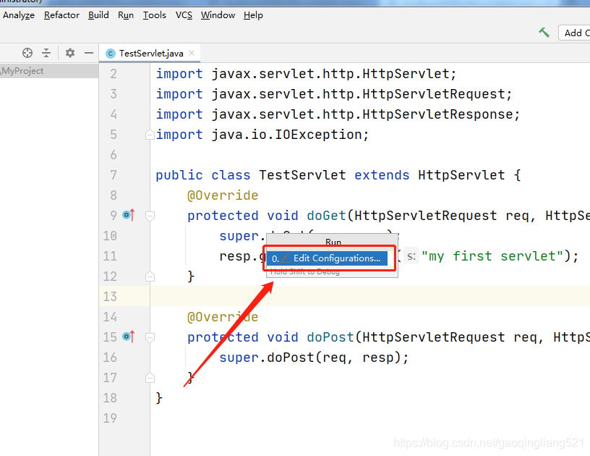
Task: Collapse the import statements fold arrow
Action: click(x=149, y=134)
